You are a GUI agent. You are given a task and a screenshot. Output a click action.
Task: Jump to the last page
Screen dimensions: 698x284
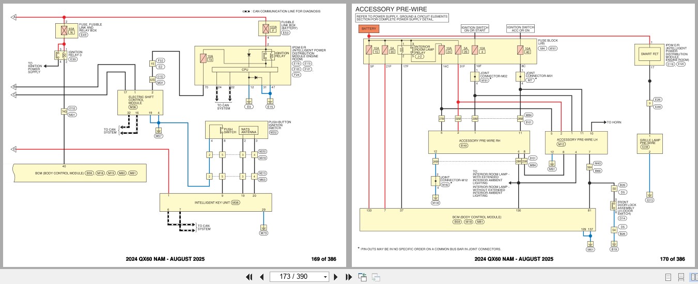click(348, 277)
